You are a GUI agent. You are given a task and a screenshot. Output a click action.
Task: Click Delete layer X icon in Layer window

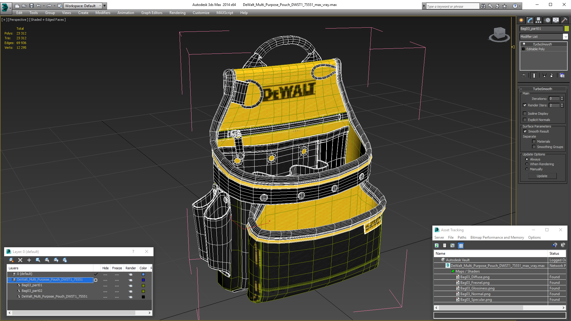pyautogui.click(x=20, y=260)
